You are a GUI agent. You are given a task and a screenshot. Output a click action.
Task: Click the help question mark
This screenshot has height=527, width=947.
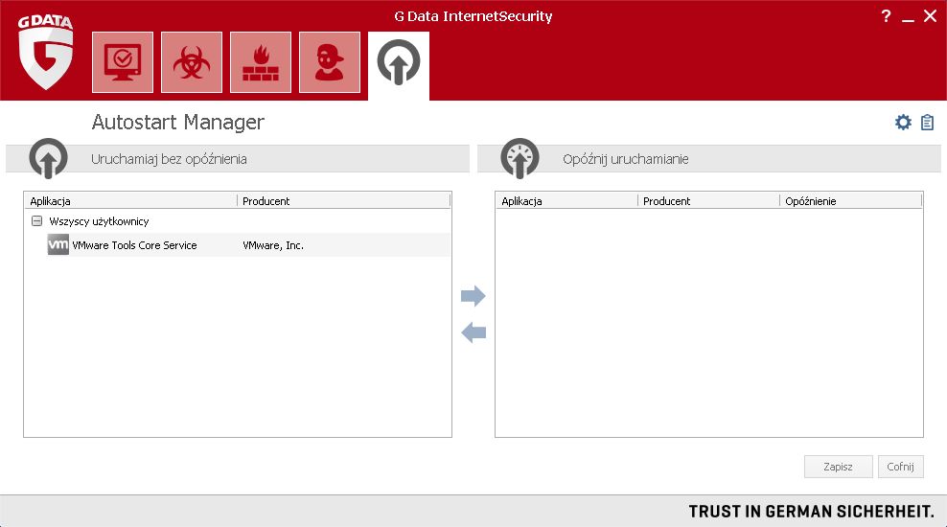coord(886,16)
